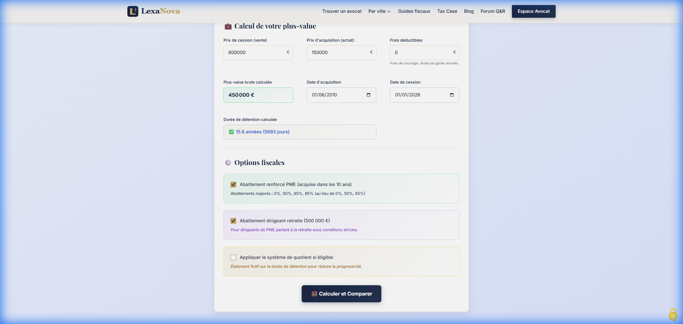Click the Calculer et Comparer button
This screenshot has width=683, height=324.
(341, 294)
